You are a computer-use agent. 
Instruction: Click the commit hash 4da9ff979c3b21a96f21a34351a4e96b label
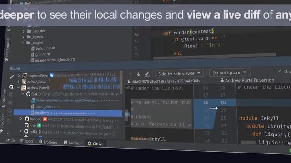point(167,81)
